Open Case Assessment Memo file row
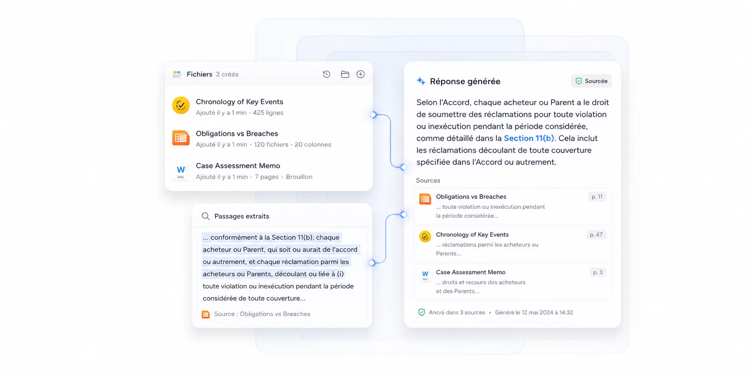751x375 pixels. [269, 171]
